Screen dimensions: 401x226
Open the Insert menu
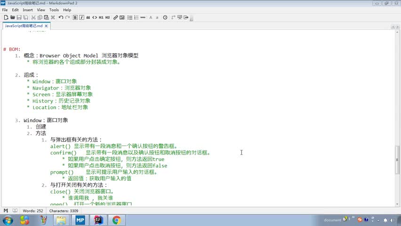click(28, 10)
